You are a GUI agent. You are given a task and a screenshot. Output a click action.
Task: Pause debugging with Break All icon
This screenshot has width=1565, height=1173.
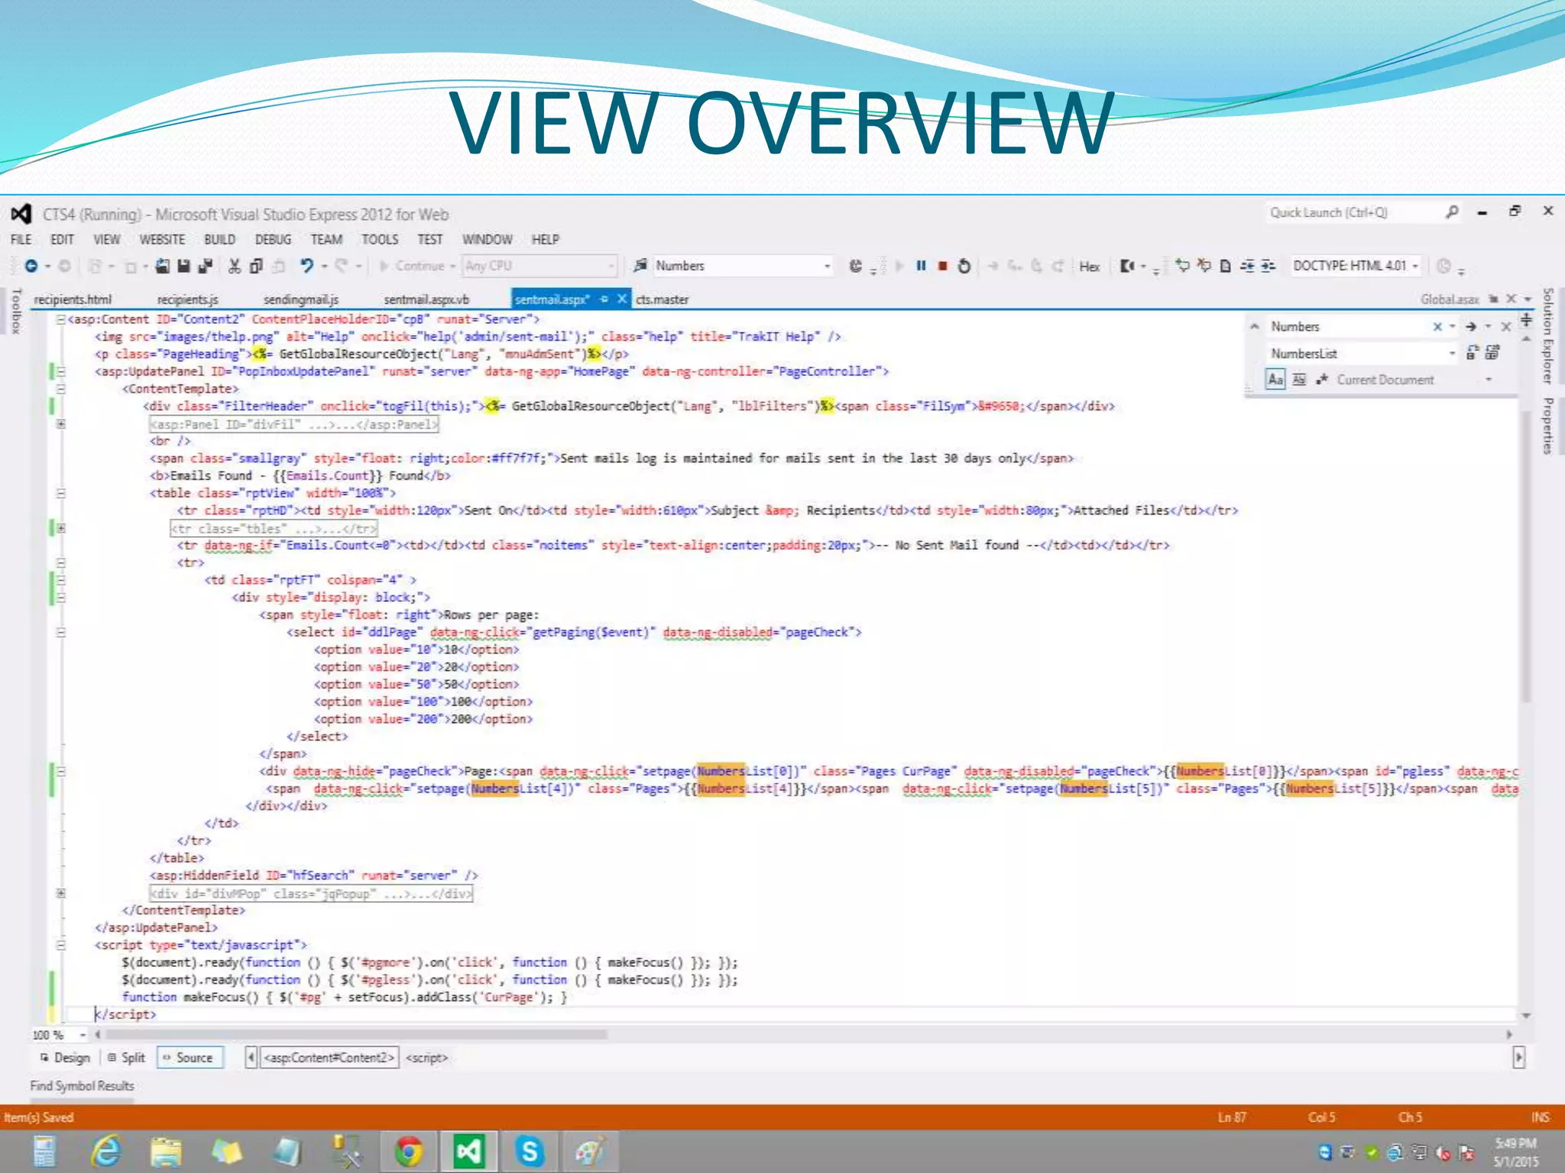tap(921, 266)
